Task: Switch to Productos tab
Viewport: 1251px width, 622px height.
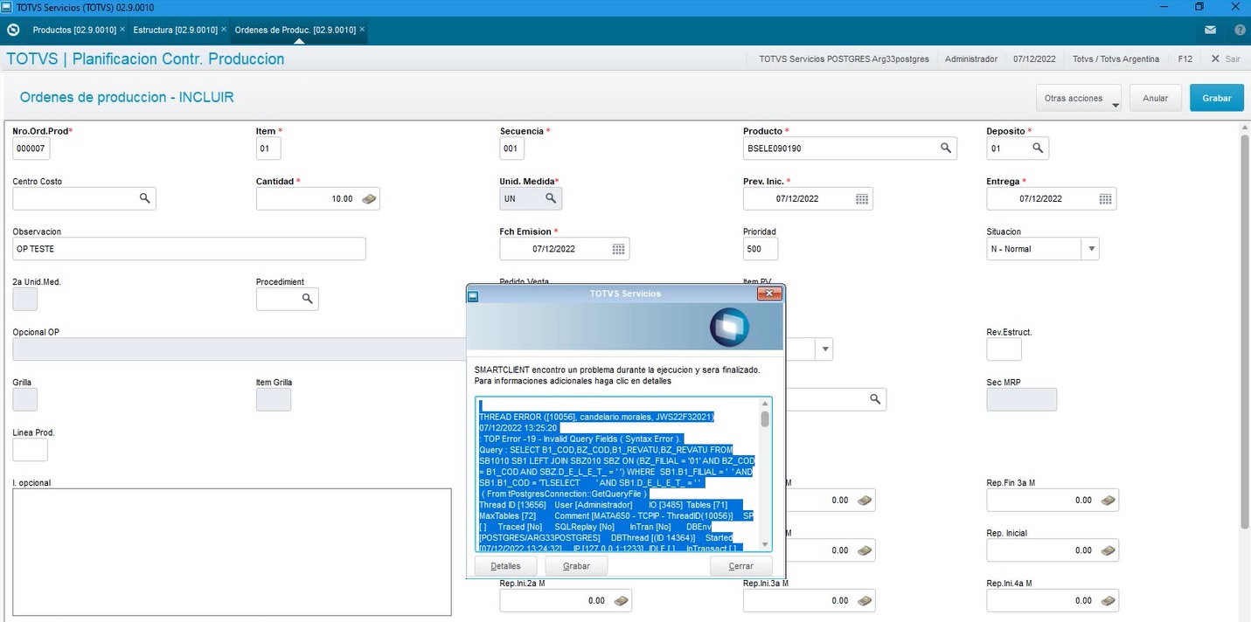Action: pyautogui.click(x=73, y=30)
